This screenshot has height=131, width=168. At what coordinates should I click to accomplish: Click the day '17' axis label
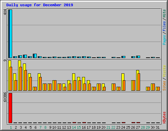(89, 127)
